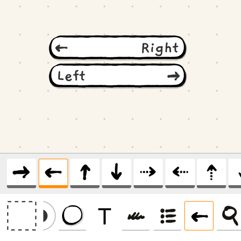This screenshot has width=241, height=241.
Task: Click the left arrow inside Right button
Action: pyautogui.click(x=61, y=48)
